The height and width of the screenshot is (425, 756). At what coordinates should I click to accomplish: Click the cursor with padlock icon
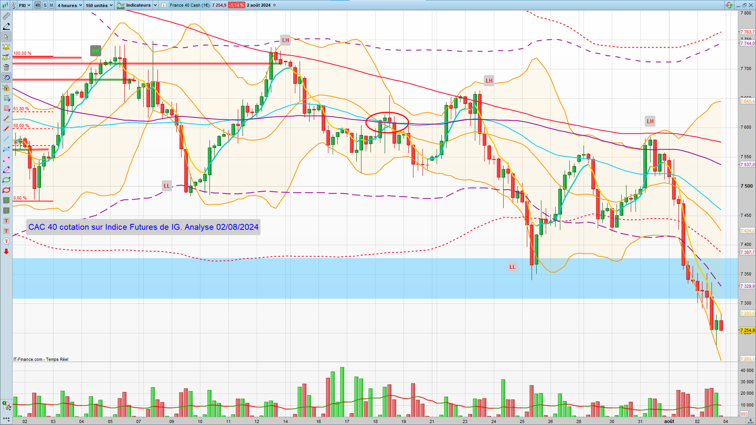(6, 88)
